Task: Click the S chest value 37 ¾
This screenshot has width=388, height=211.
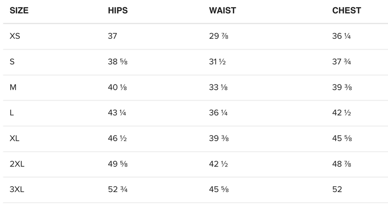Action: tap(341, 62)
